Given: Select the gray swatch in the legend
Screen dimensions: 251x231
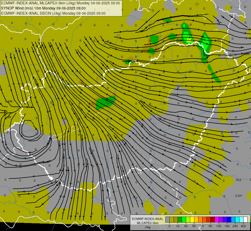Looking at the screenshot, I should [x=168, y=219].
